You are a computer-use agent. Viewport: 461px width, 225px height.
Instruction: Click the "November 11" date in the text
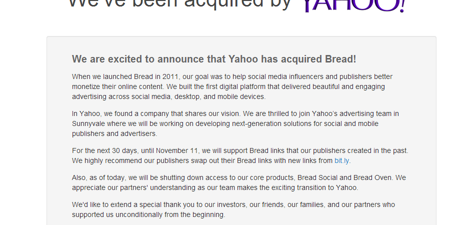pyautogui.click(x=177, y=150)
